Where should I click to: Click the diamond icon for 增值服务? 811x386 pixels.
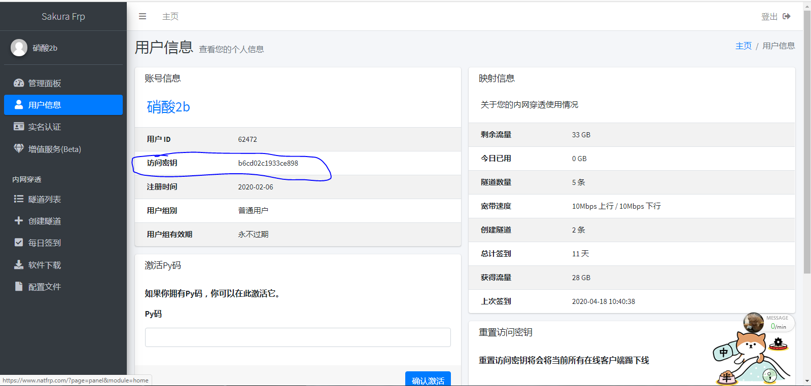click(x=19, y=148)
